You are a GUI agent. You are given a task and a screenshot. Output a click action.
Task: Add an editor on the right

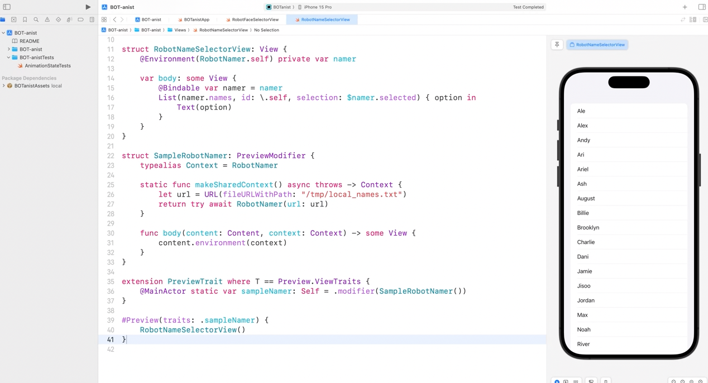pyautogui.click(x=705, y=20)
